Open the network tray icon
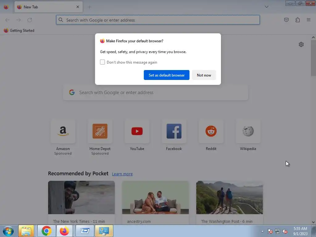The width and height of the screenshot is (316, 237). (277, 231)
